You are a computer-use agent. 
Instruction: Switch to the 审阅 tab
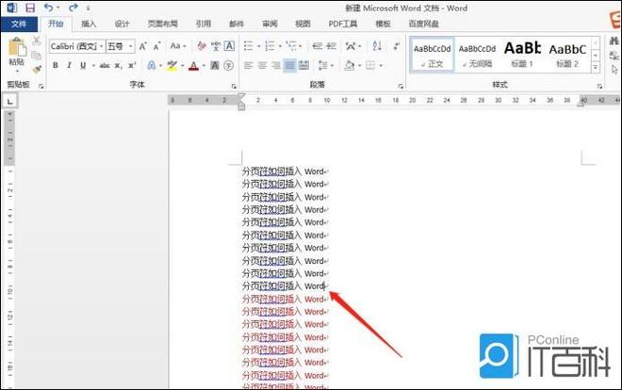(x=270, y=24)
